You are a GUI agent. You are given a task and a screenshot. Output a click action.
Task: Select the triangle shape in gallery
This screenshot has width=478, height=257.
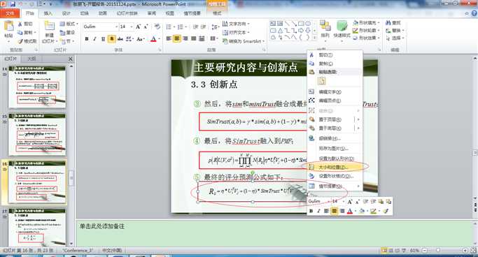click(x=280, y=31)
